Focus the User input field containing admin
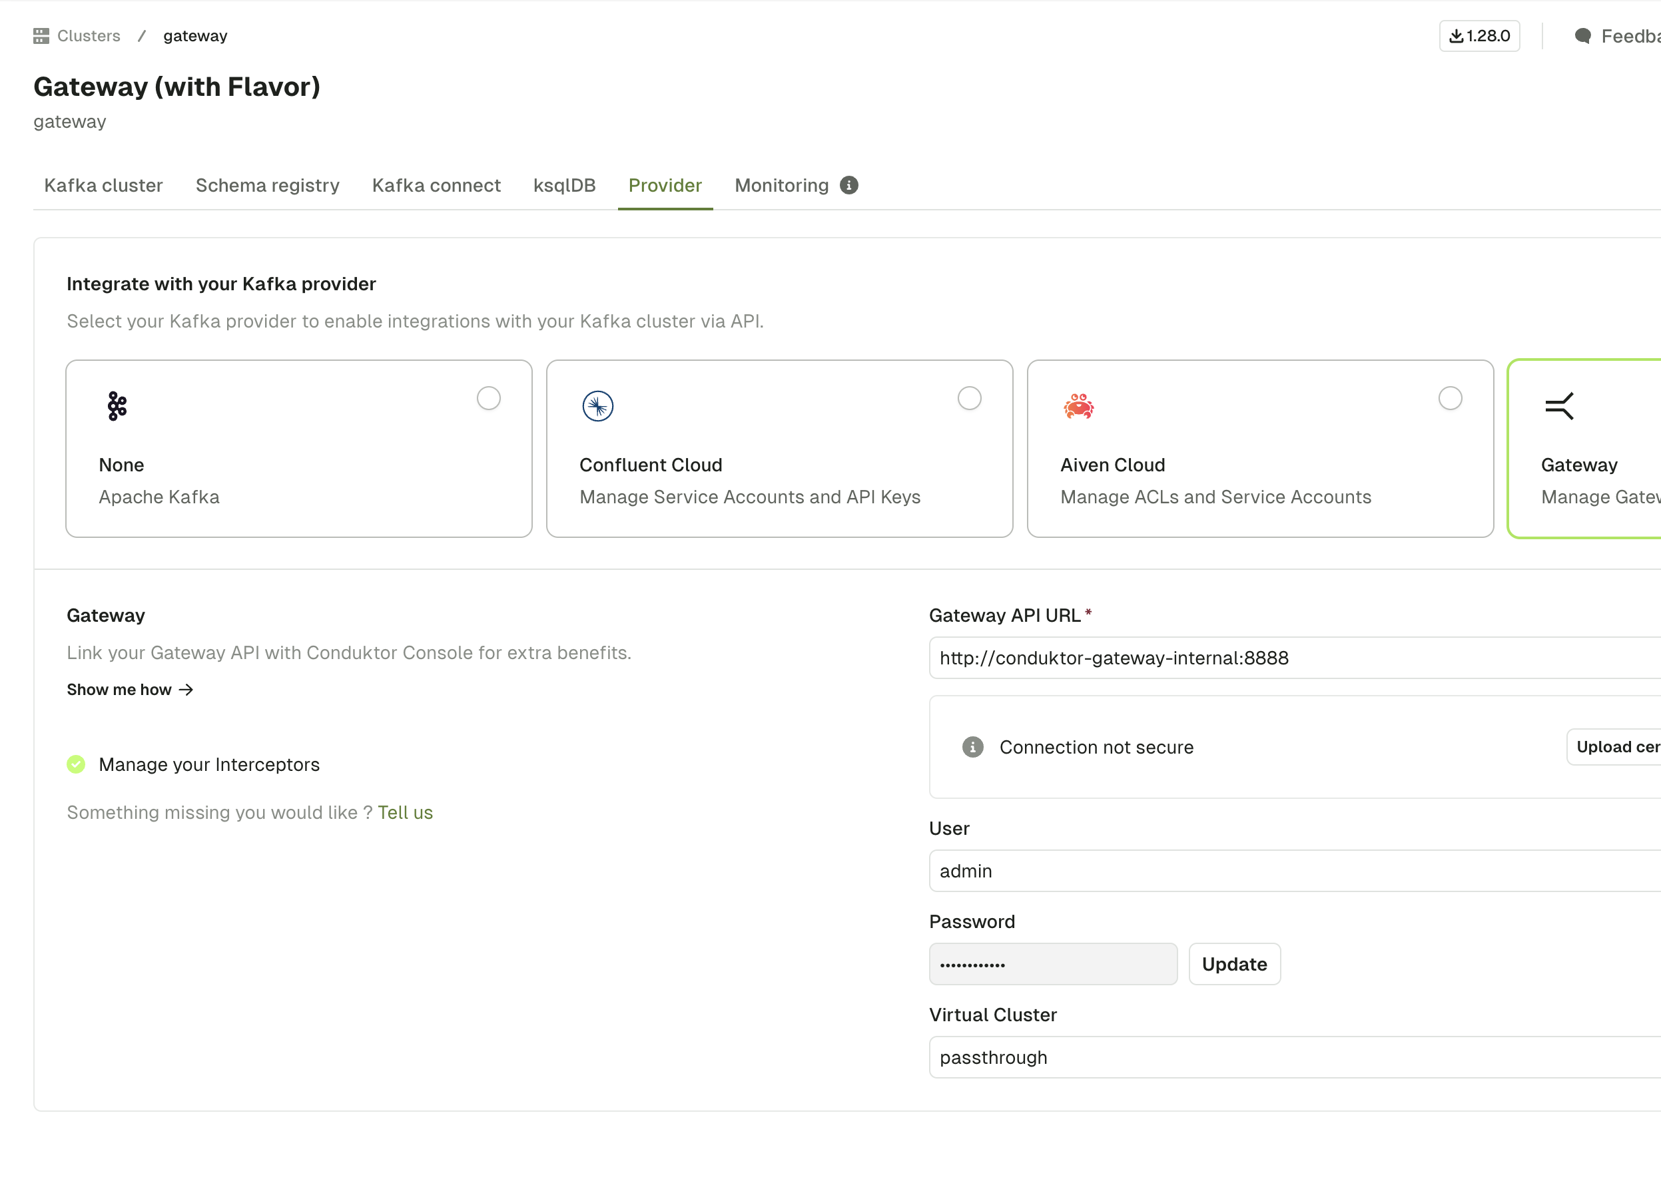Screen dimensions: 1661x1193 click(1295, 871)
